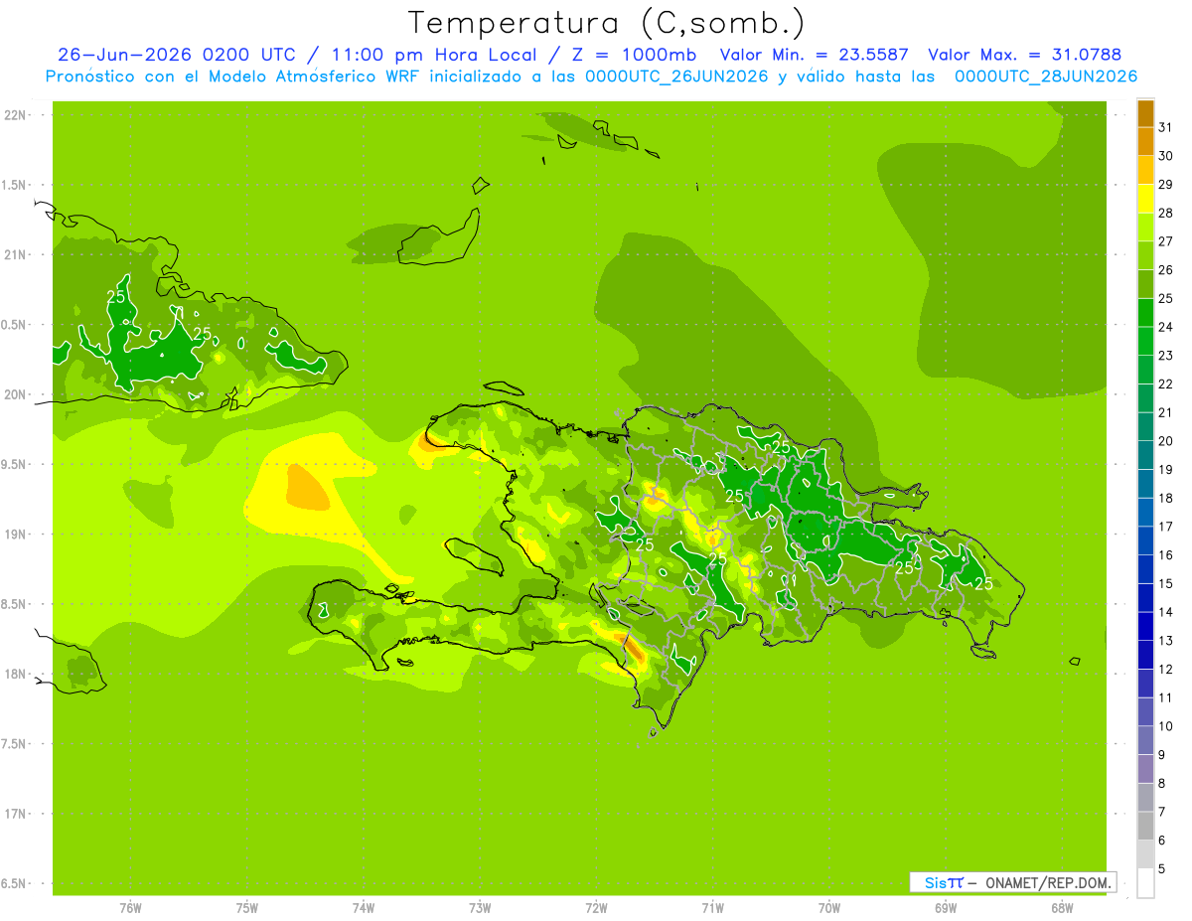Click the purple color bar segment between 9 and 10
This screenshot has height=921, width=1192.
1145,740
